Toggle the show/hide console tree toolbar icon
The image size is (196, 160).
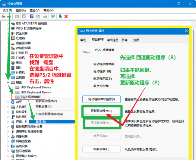17,17
